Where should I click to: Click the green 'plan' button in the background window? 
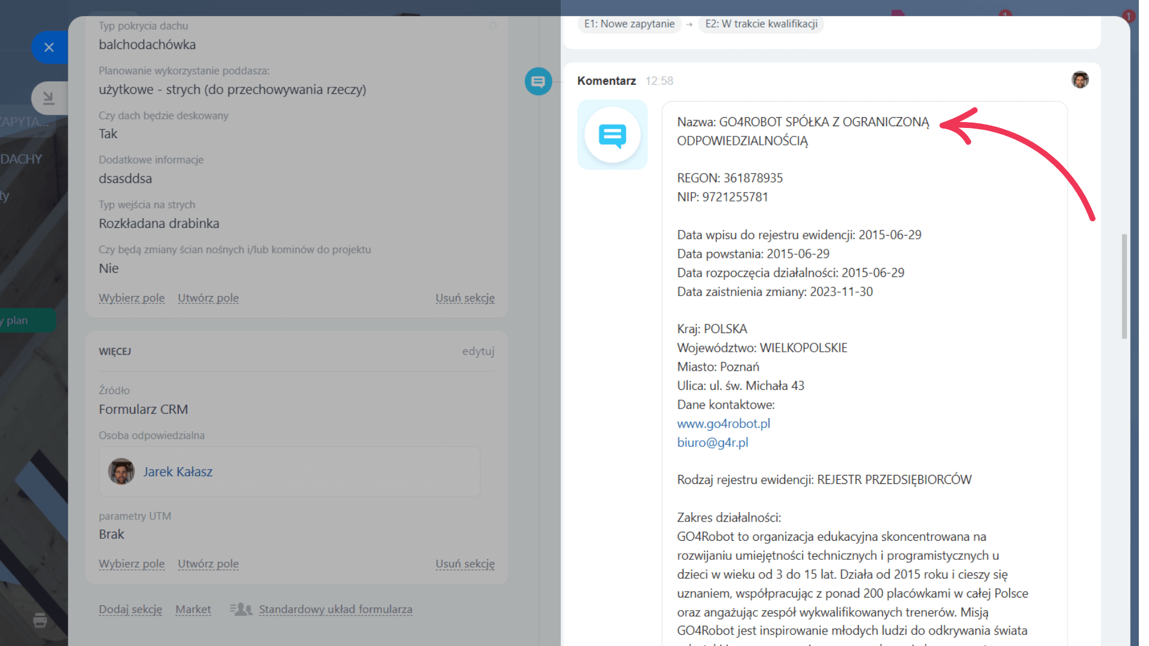click(28, 321)
